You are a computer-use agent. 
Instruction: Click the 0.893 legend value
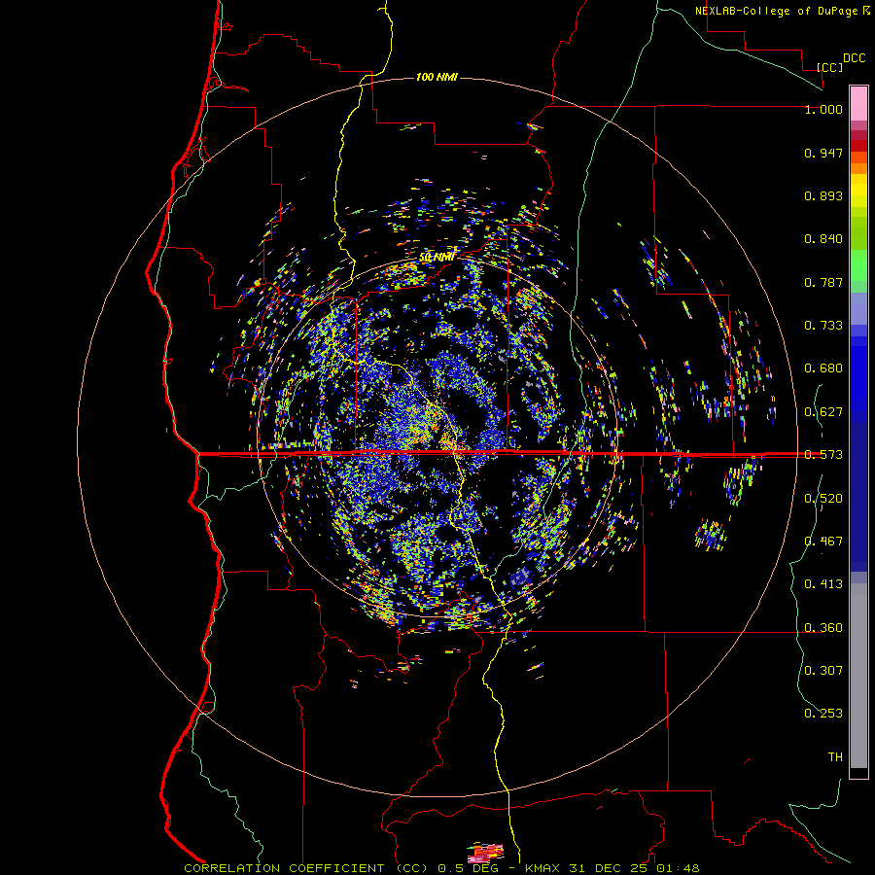click(823, 195)
